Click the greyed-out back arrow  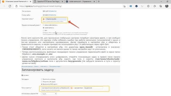tap(4, 6)
